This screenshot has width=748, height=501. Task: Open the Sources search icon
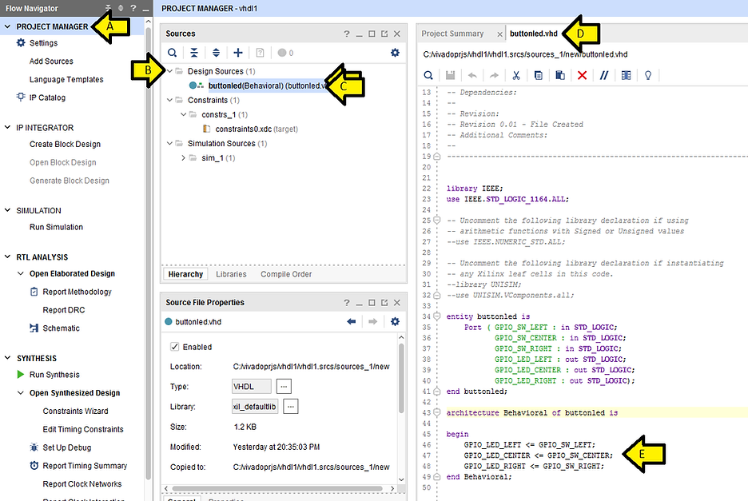pyautogui.click(x=173, y=53)
